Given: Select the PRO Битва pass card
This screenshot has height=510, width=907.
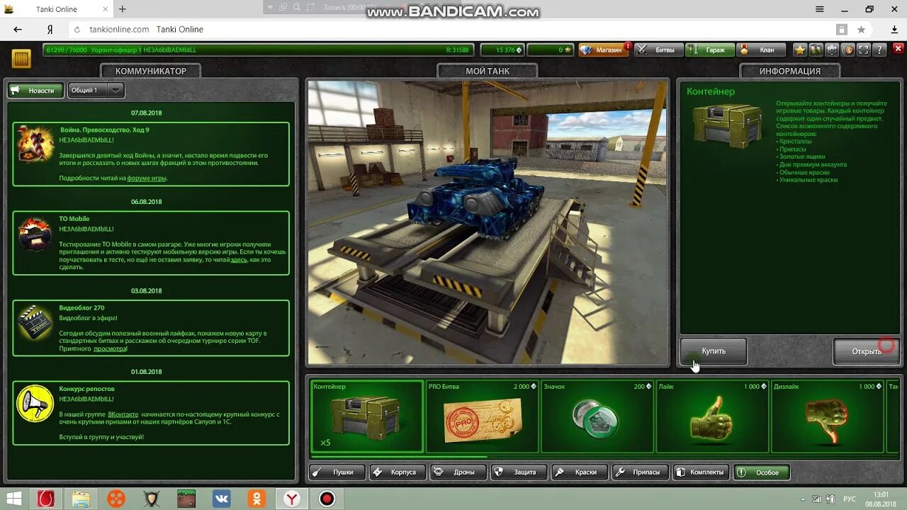Looking at the screenshot, I should coord(482,416).
